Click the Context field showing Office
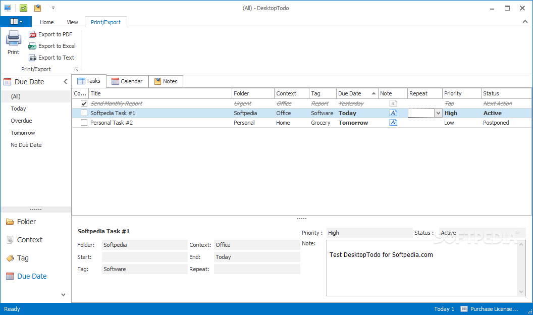Screen dimensions: 533x315 point(257,245)
